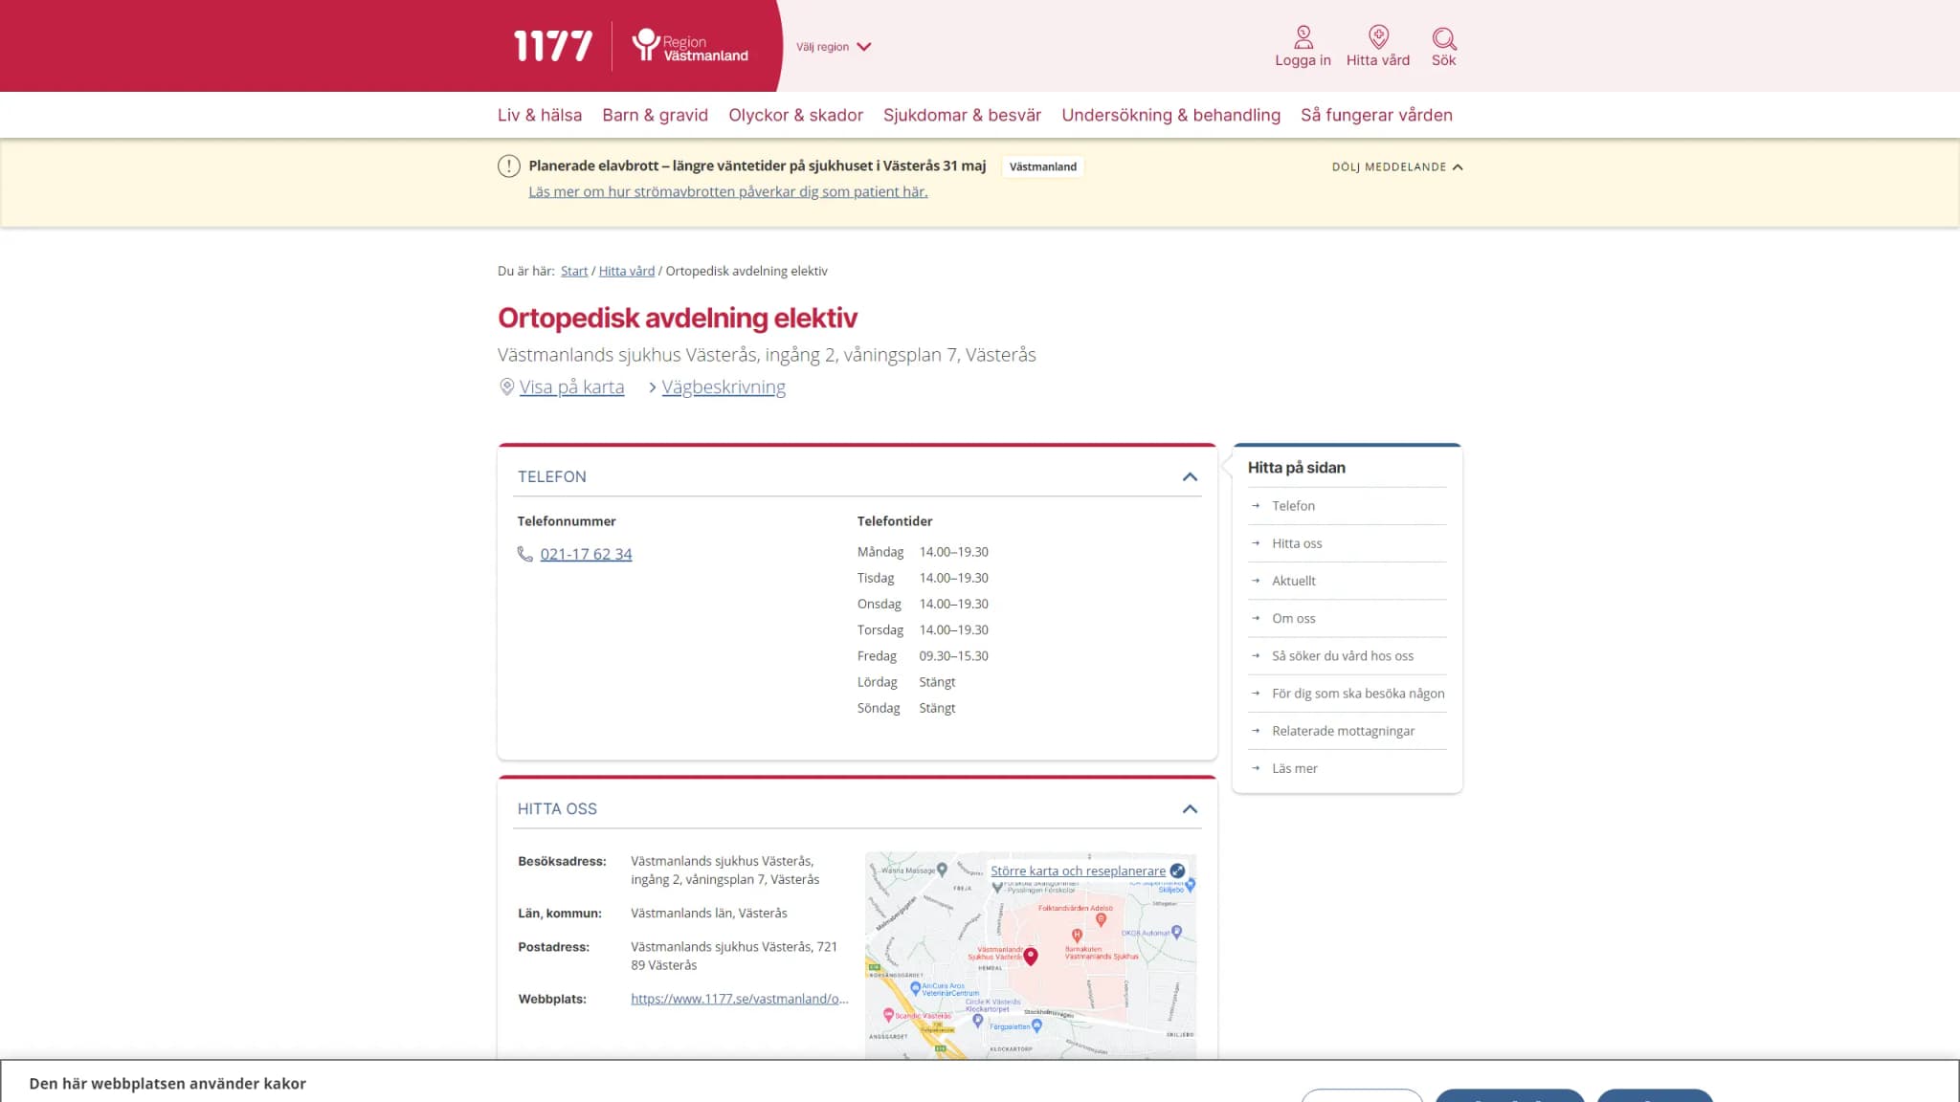Open the Vägbeskrivning link
Image resolution: width=1960 pixels, height=1102 pixels.
point(724,386)
